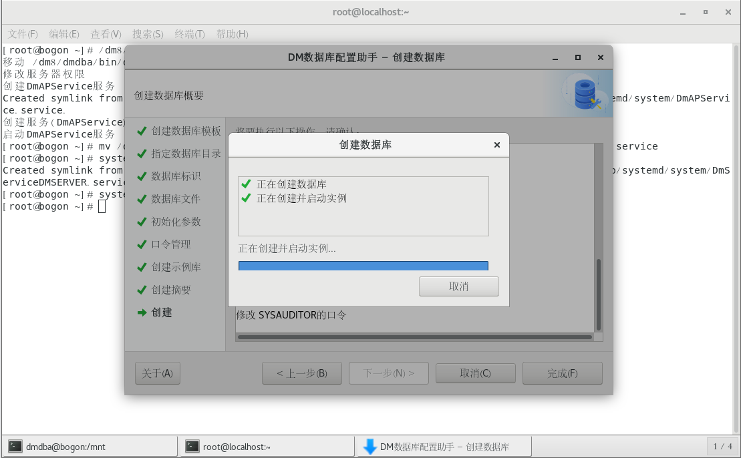The width and height of the screenshot is (741, 458).
Task: Click the 取消(C) button in the wizard
Action: click(476, 373)
